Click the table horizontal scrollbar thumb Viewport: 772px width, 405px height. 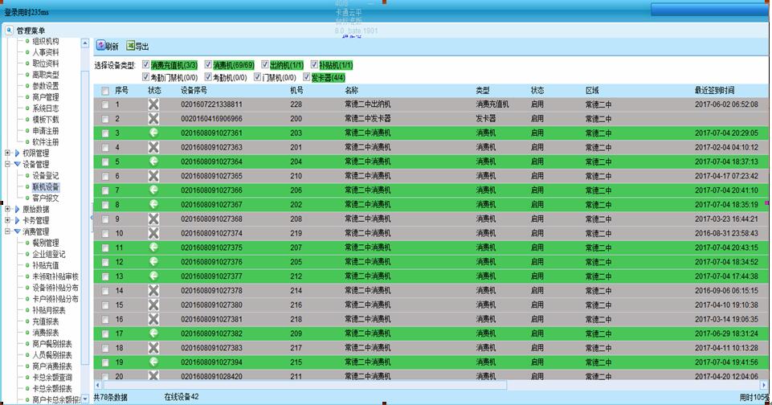click(x=304, y=385)
